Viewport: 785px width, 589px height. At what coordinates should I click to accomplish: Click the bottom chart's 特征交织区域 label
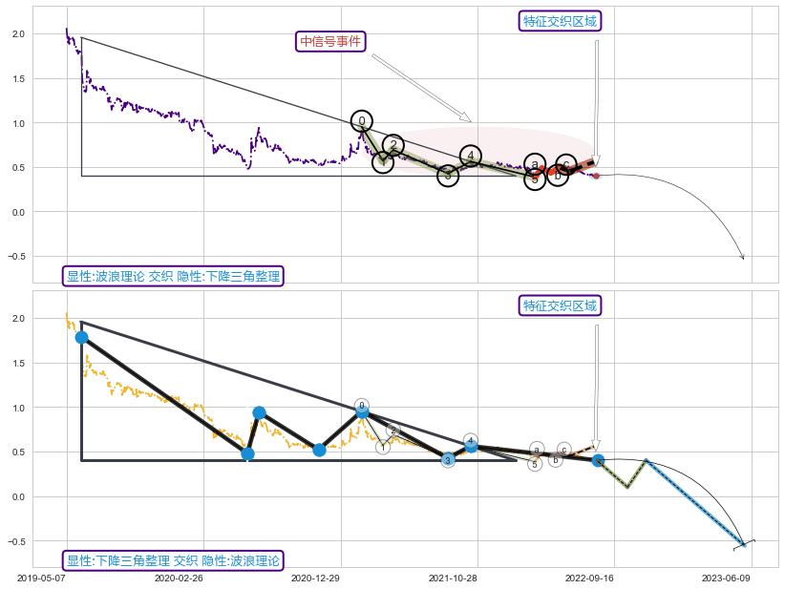[561, 305]
